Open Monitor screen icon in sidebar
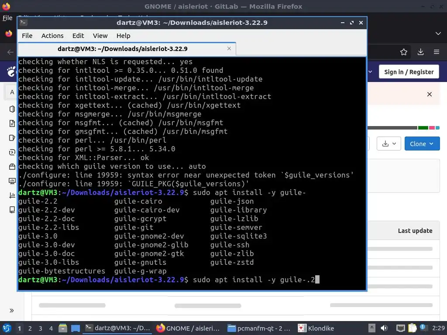This screenshot has height=335, width=447. pos(12,181)
